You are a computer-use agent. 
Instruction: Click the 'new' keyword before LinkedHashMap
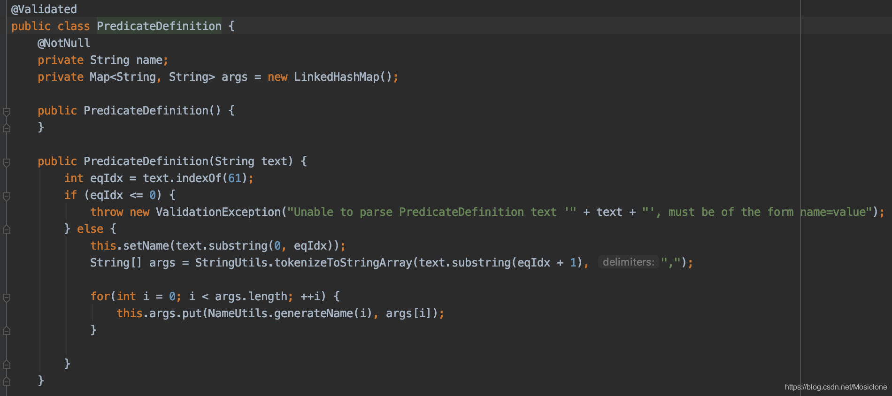click(x=277, y=77)
